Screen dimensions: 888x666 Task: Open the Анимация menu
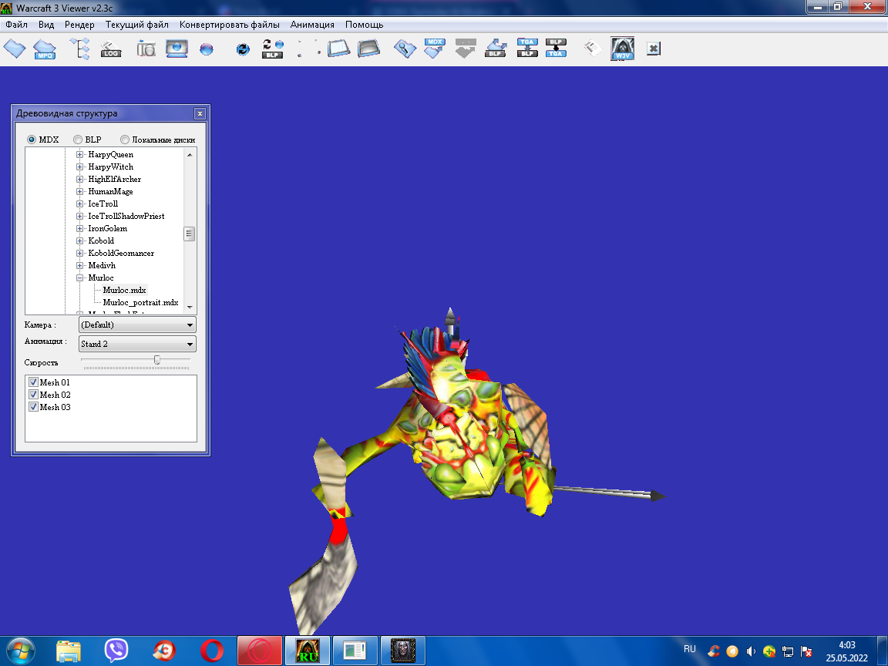coord(312,25)
